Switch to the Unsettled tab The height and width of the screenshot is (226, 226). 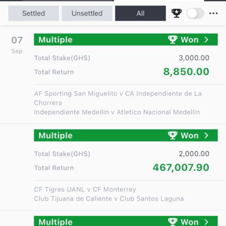click(x=87, y=13)
